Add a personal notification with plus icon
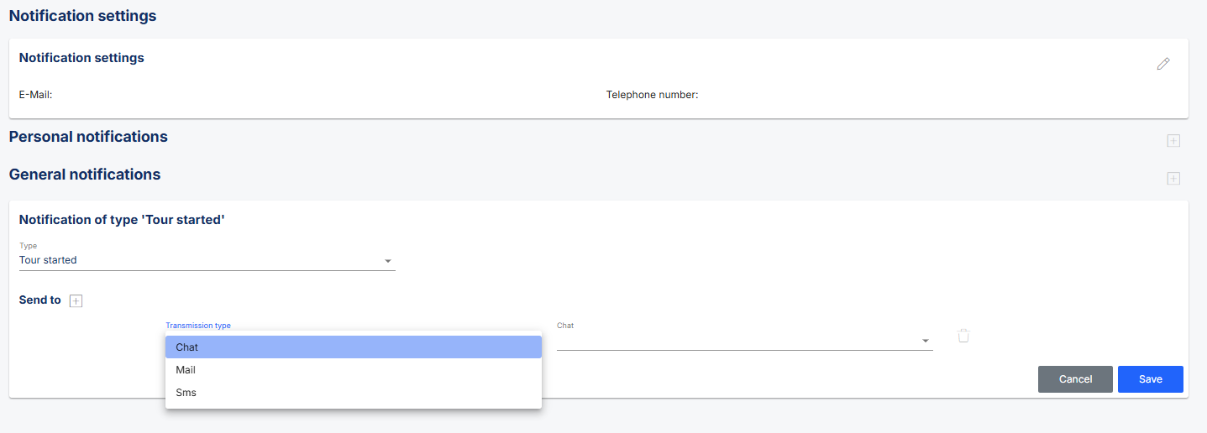1207x433 pixels. click(x=1173, y=140)
